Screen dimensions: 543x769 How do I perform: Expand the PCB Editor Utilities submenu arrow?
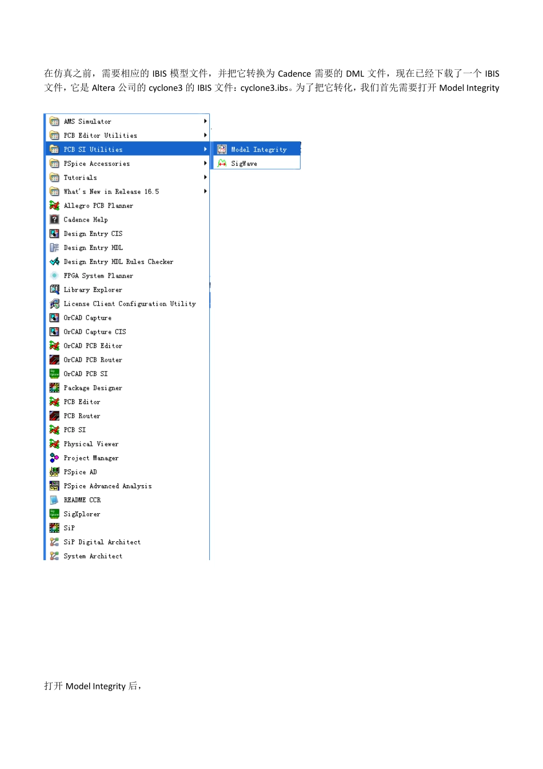coord(205,136)
